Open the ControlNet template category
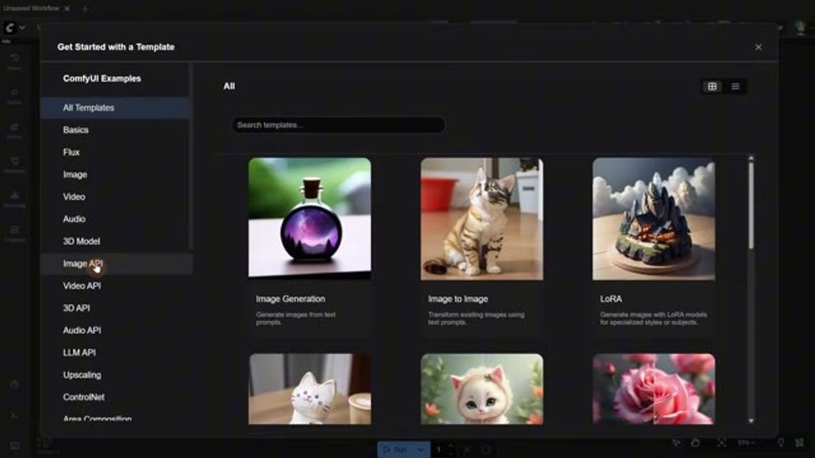The height and width of the screenshot is (458, 815). (x=115, y=397)
